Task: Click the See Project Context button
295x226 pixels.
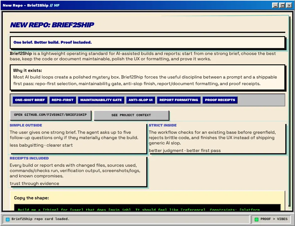Action: click(131, 115)
